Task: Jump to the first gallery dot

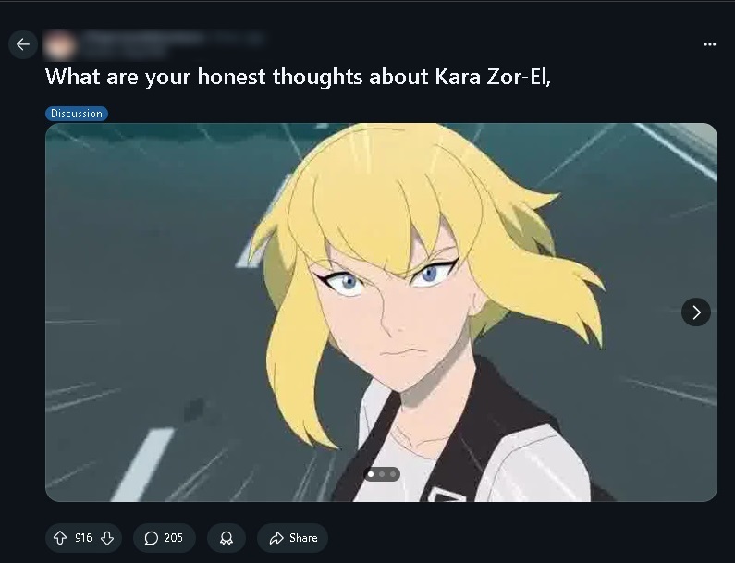Action: [x=371, y=474]
